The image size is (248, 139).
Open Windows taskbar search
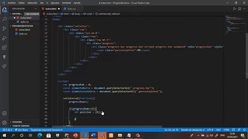13,136
